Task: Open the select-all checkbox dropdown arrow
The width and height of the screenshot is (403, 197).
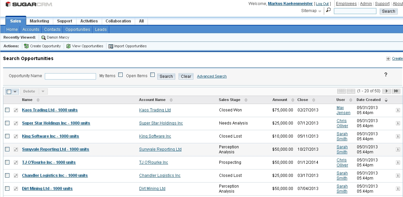Action: point(15,91)
